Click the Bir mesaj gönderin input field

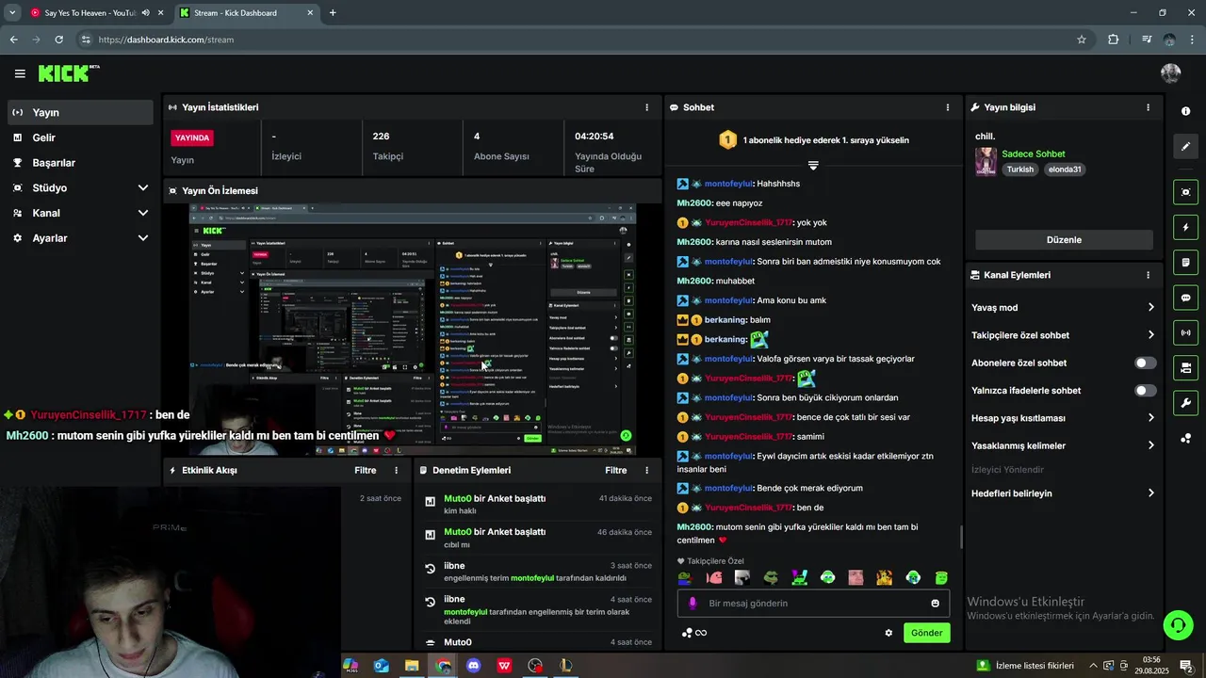[x=813, y=604]
